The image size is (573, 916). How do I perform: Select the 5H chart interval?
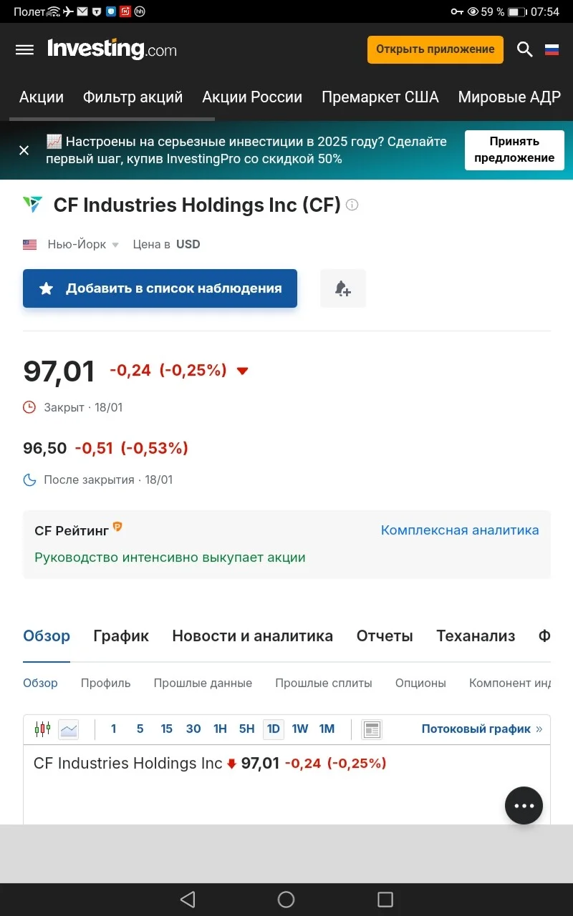click(x=247, y=729)
